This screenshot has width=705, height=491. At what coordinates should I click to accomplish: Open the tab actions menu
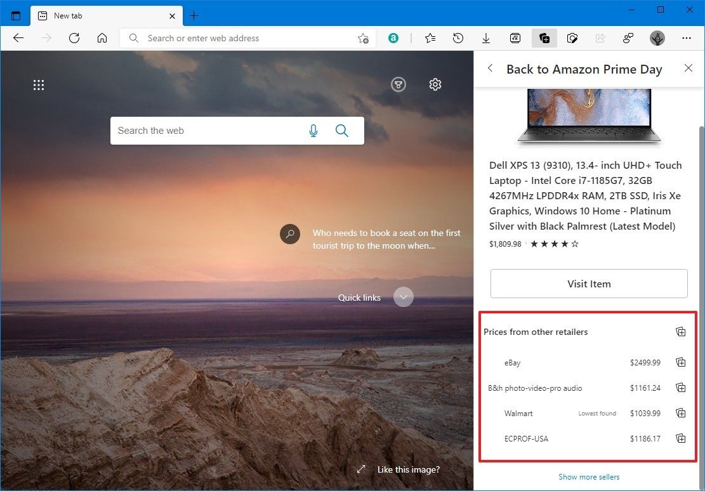tap(16, 15)
